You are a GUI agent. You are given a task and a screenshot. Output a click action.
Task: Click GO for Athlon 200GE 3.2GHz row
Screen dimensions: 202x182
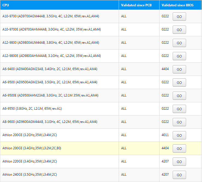pyautogui.click(x=179, y=135)
